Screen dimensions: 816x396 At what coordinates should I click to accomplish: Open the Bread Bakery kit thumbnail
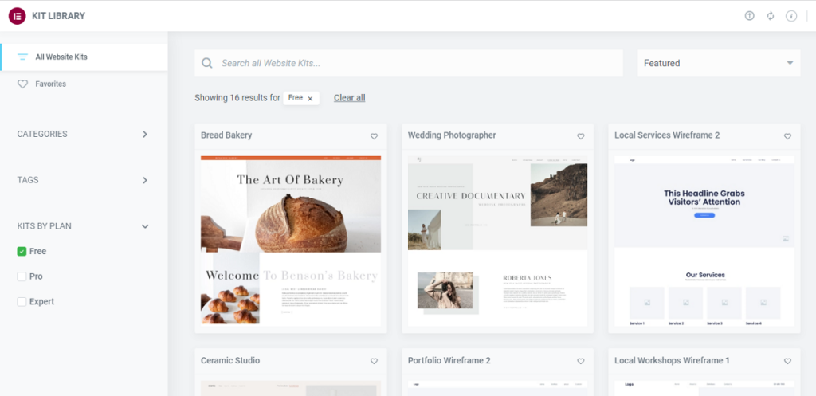(x=291, y=241)
